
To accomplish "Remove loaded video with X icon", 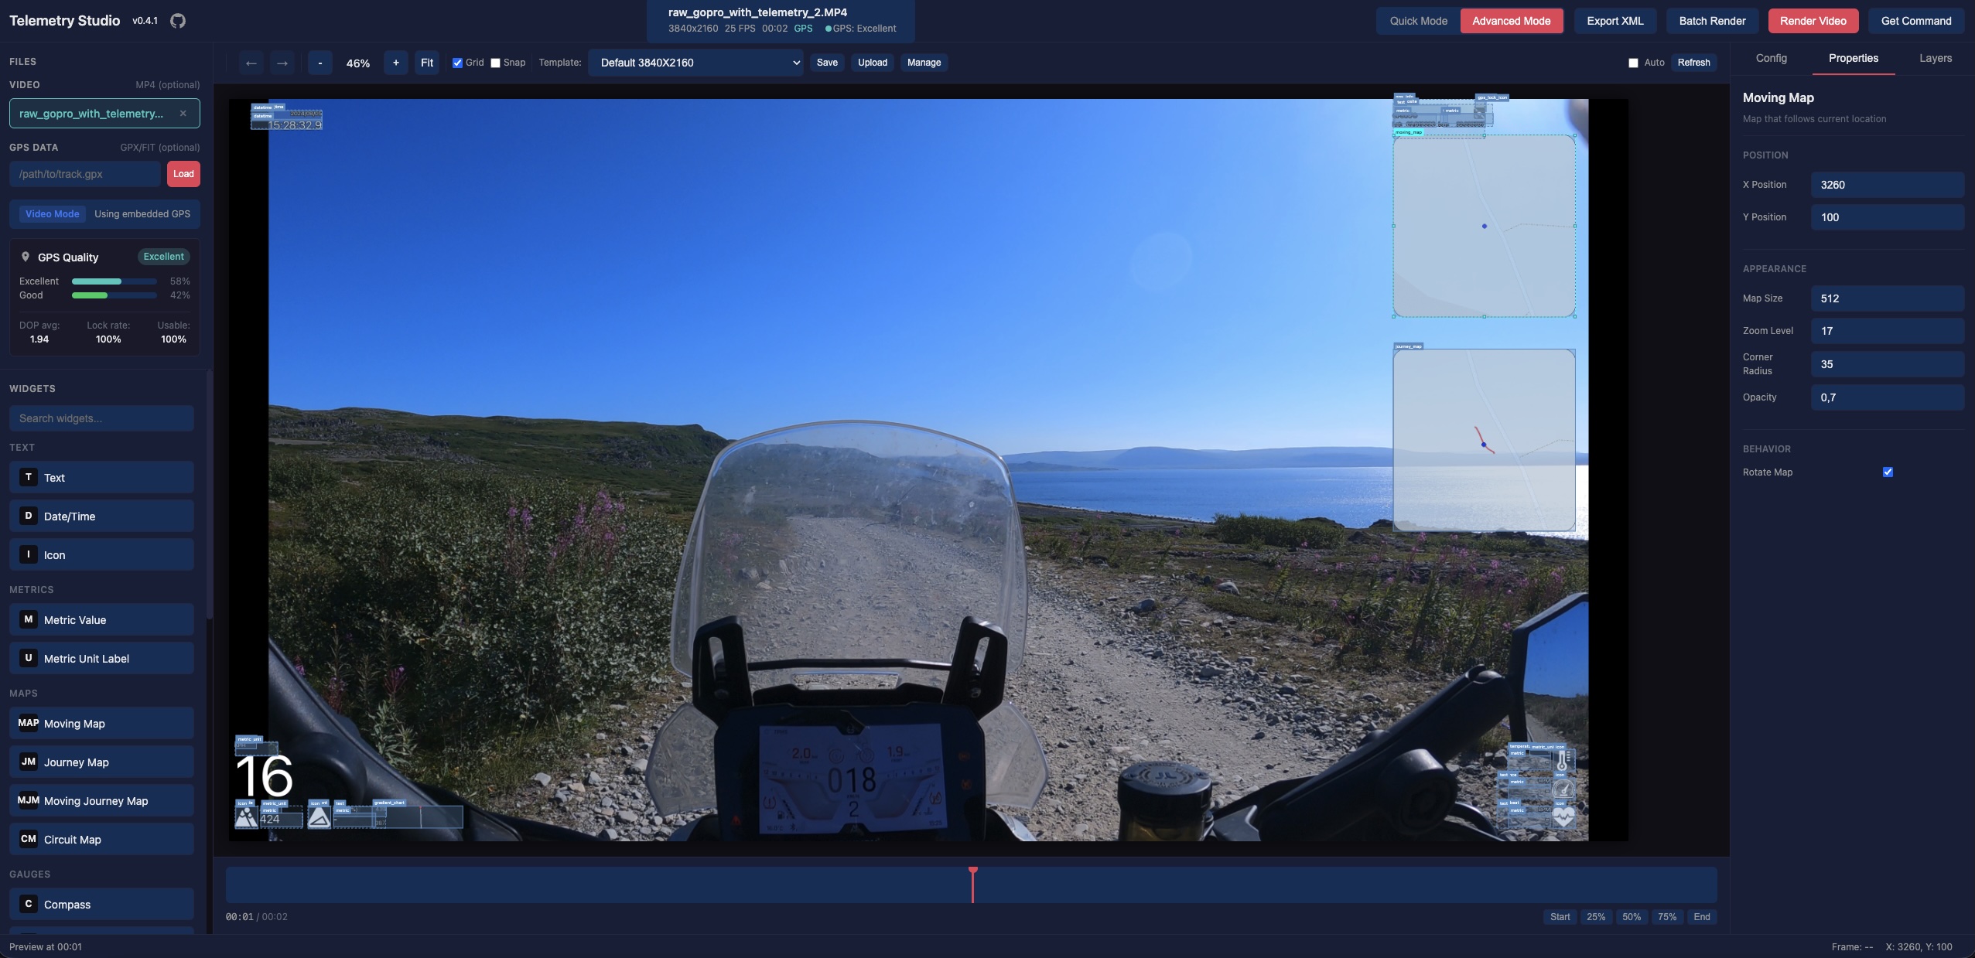I will click(x=183, y=114).
